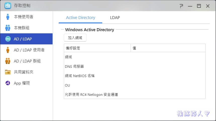Select the 網域 row

click(135, 57)
